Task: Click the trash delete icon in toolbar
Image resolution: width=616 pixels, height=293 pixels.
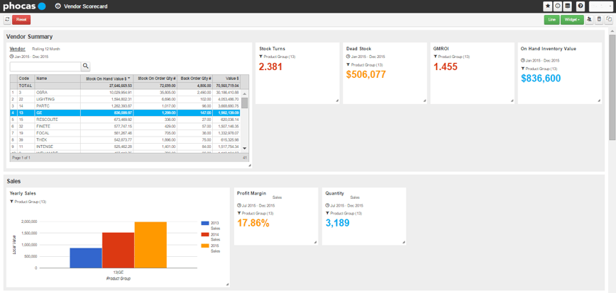Action: 599,20
